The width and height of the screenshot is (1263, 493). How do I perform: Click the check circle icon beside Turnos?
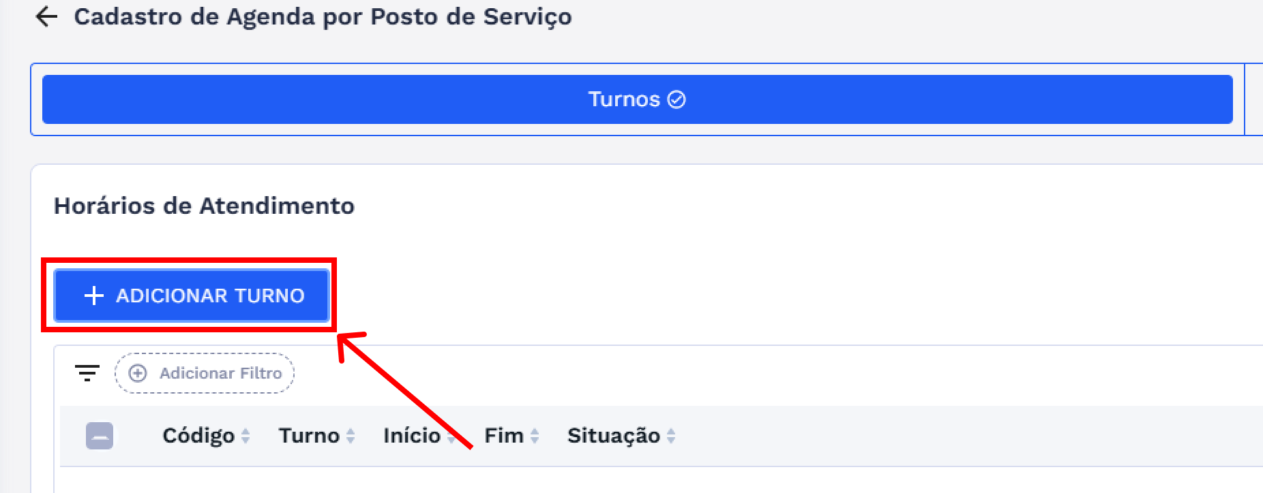(x=677, y=99)
